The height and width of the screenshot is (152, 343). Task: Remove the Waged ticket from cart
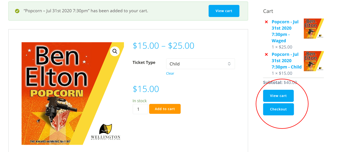[x=266, y=22]
